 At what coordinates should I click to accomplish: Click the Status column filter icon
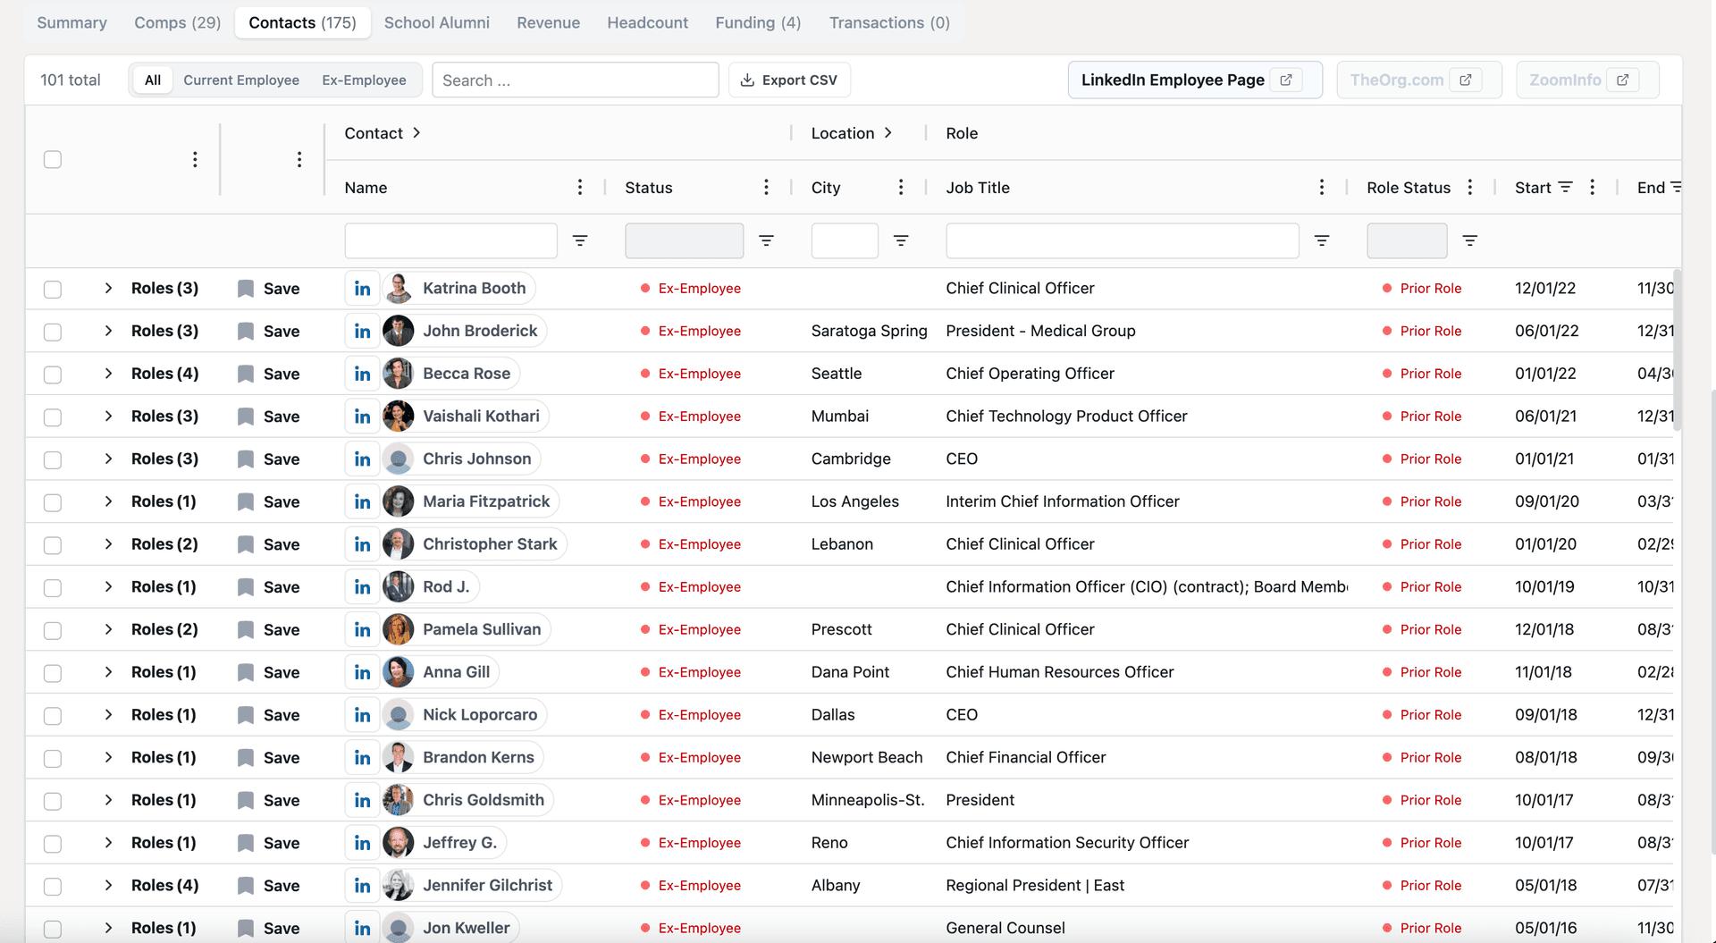766,240
